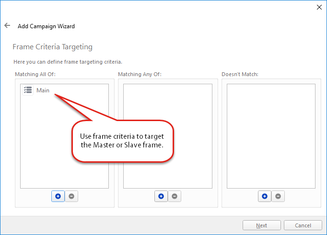The width and height of the screenshot is (327, 235).
Task: Click the Add Campaign Wizard title text
Action: (46, 26)
